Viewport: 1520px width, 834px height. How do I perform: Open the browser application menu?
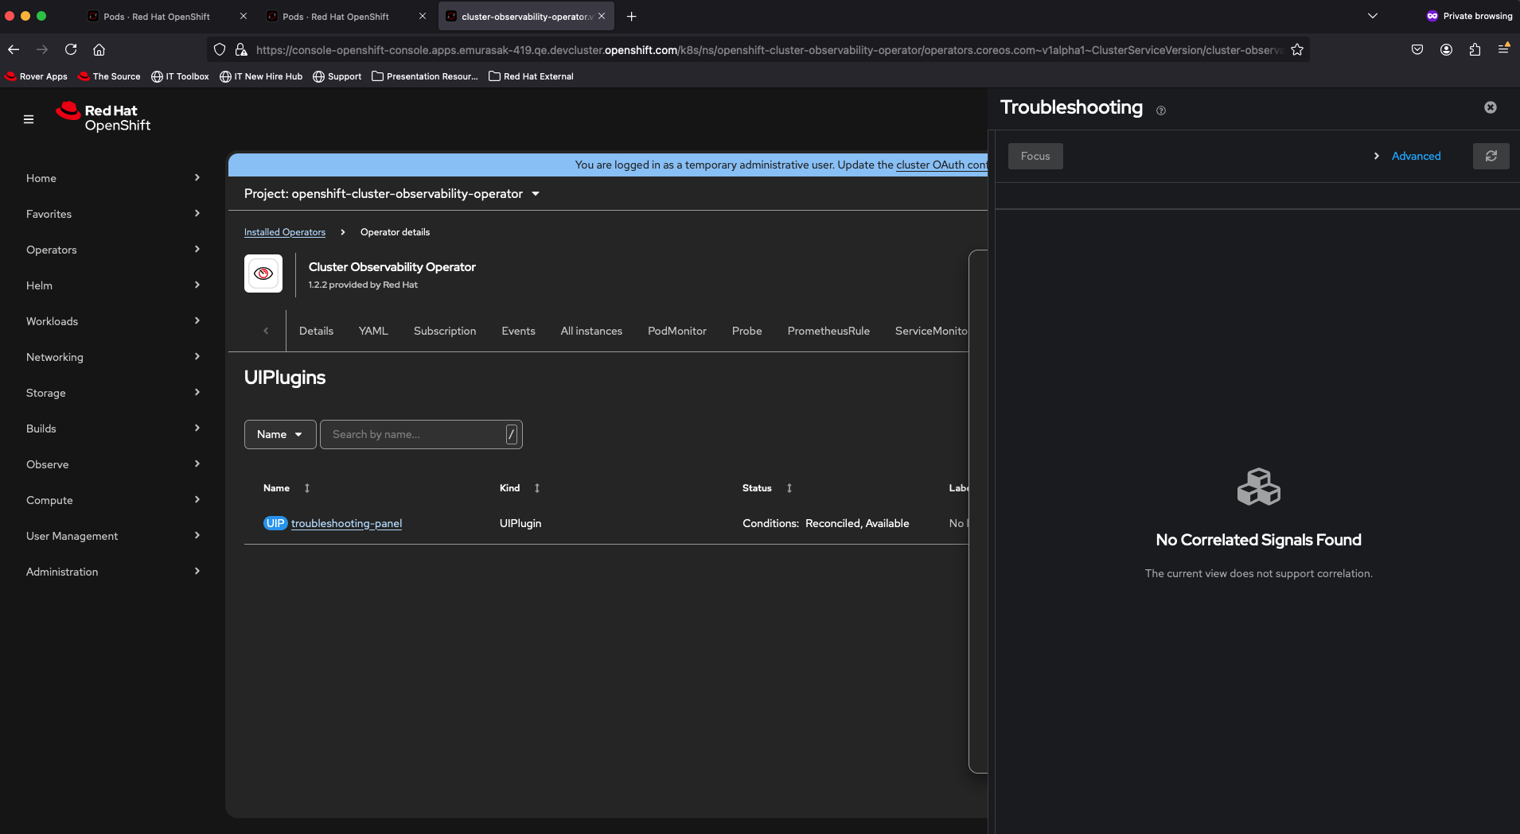1503,49
